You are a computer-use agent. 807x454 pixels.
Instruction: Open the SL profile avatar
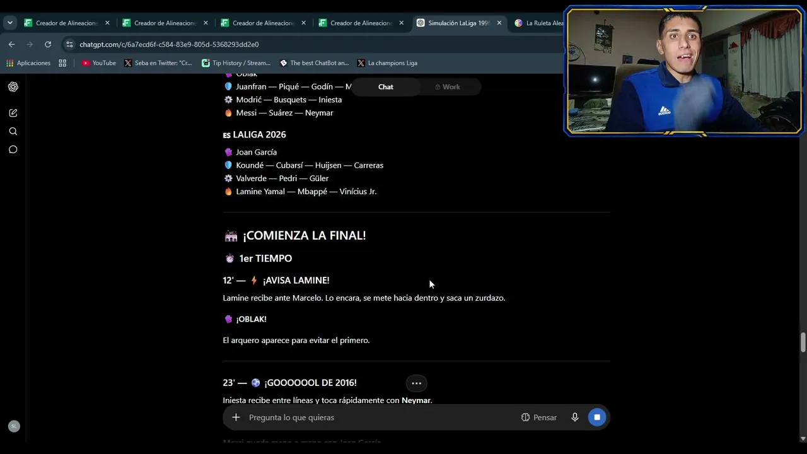coord(14,426)
